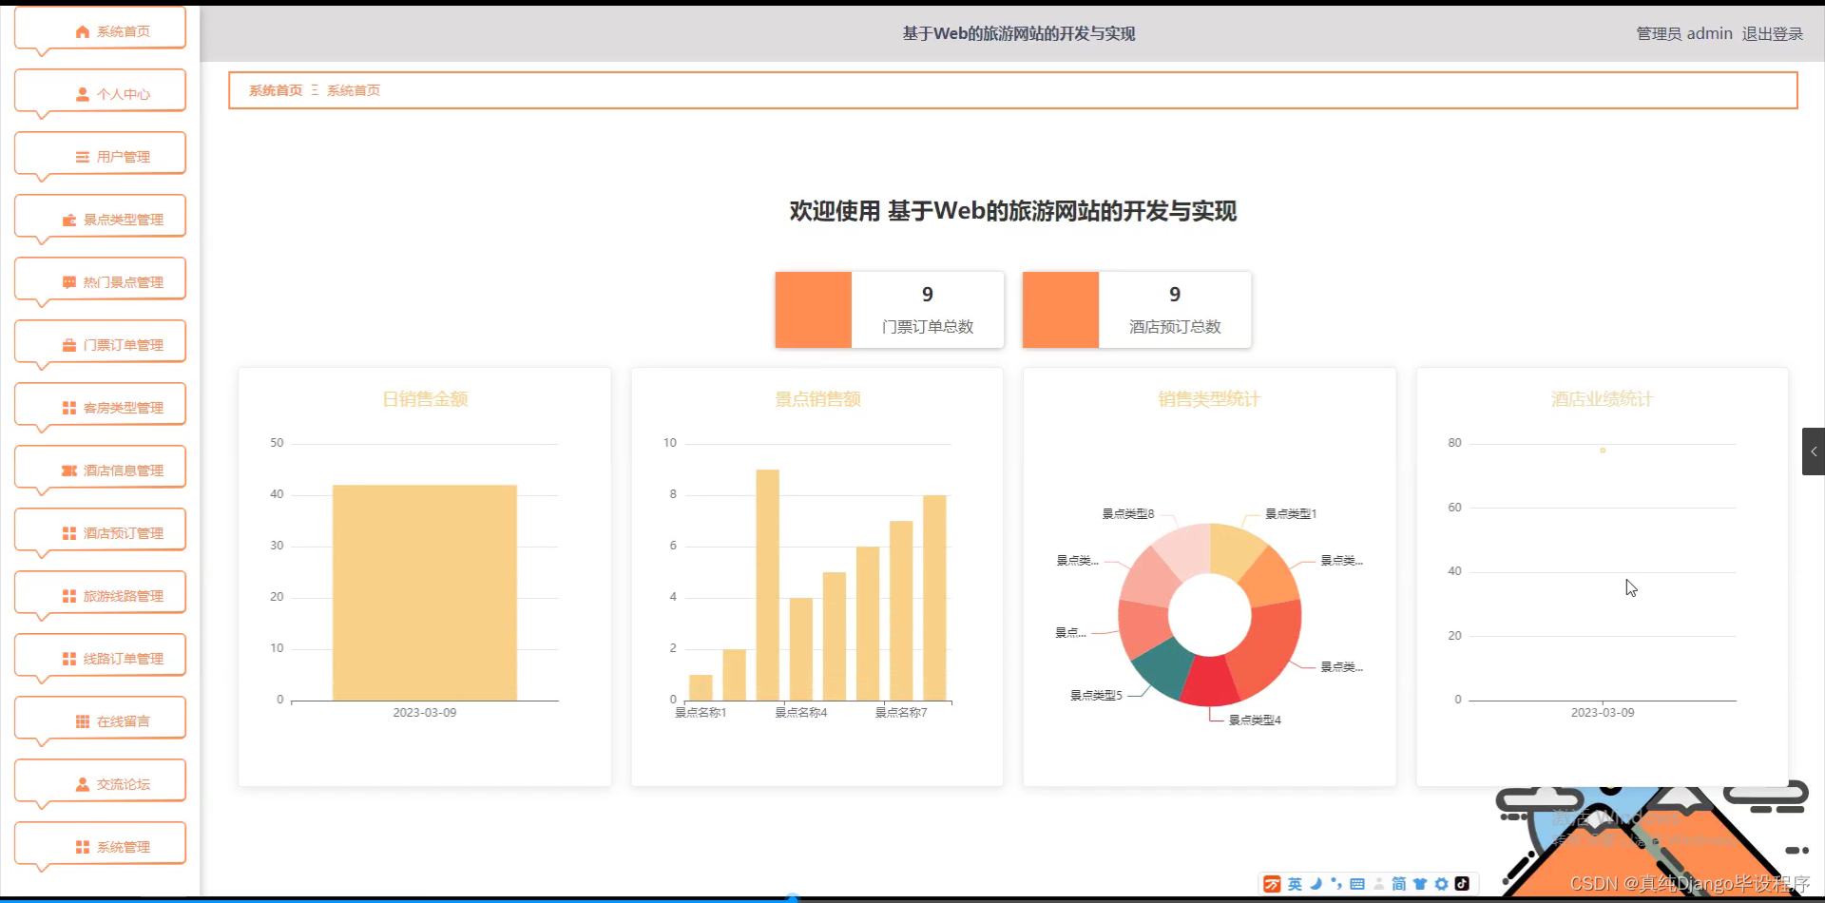Click the 退出登录 logout link
1825x903 pixels.
tap(1772, 33)
